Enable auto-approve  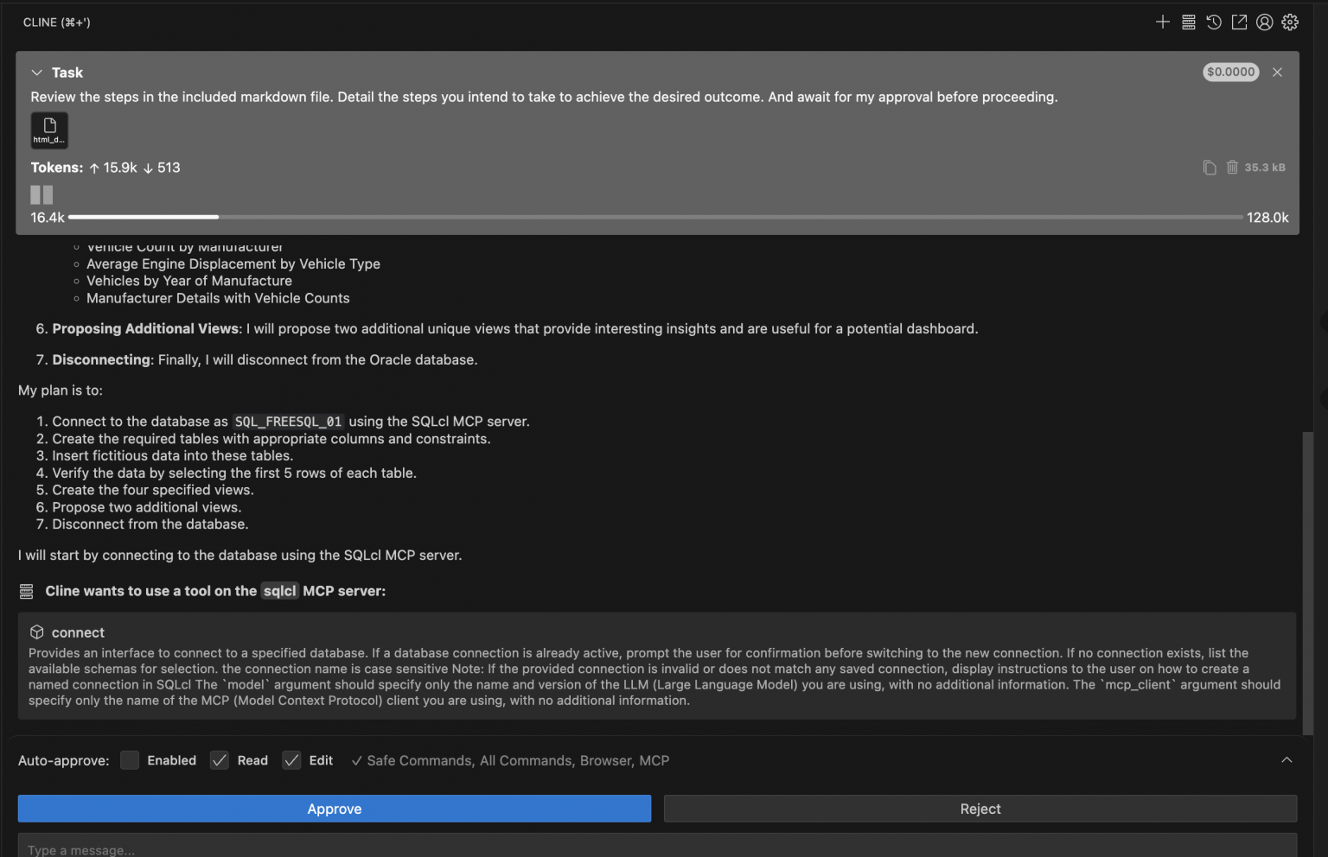point(130,760)
